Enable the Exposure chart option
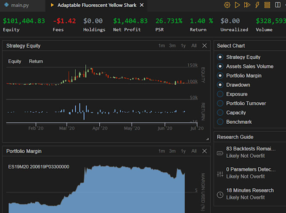This screenshot has width=286, height=213. (x=220, y=94)
